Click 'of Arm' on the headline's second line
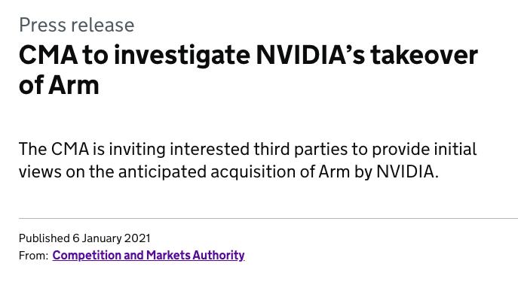The image size is (518, 294). (59, 85)
